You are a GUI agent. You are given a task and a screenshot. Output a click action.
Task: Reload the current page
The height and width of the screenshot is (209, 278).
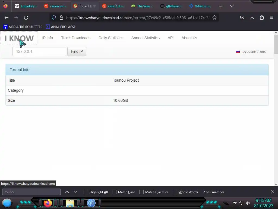pyautogui.click(x=26, y=18)
